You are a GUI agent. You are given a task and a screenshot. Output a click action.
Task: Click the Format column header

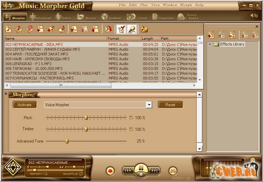pos(124,39)
